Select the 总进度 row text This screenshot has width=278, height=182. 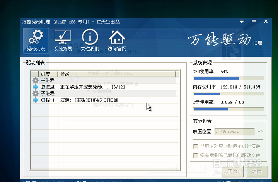(48, 87)
